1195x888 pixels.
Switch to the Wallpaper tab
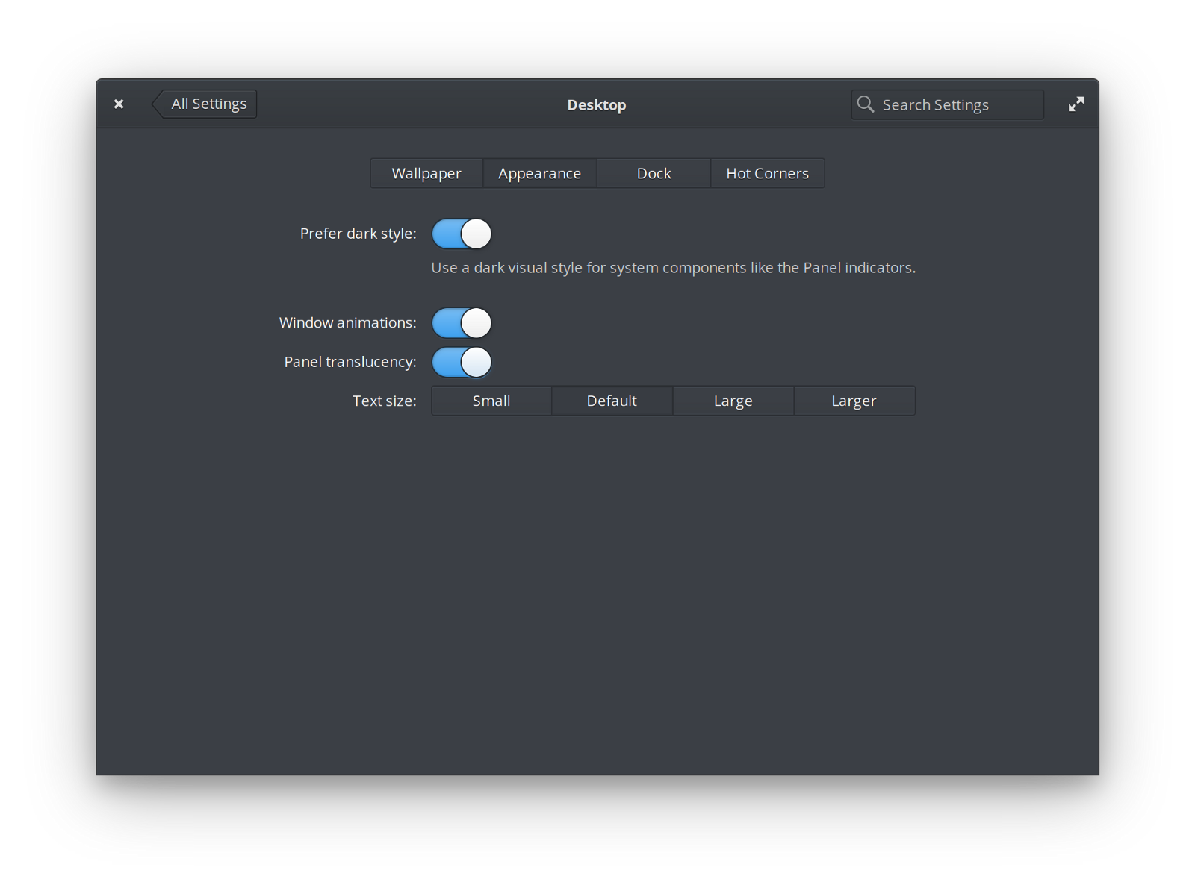pyautogui.click(x=426, y=173)
